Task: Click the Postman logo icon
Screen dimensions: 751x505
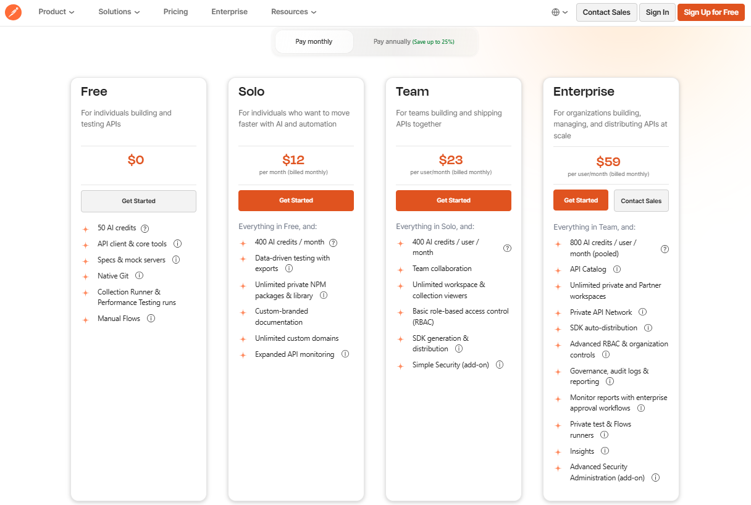Action: (x=14, y=12)
